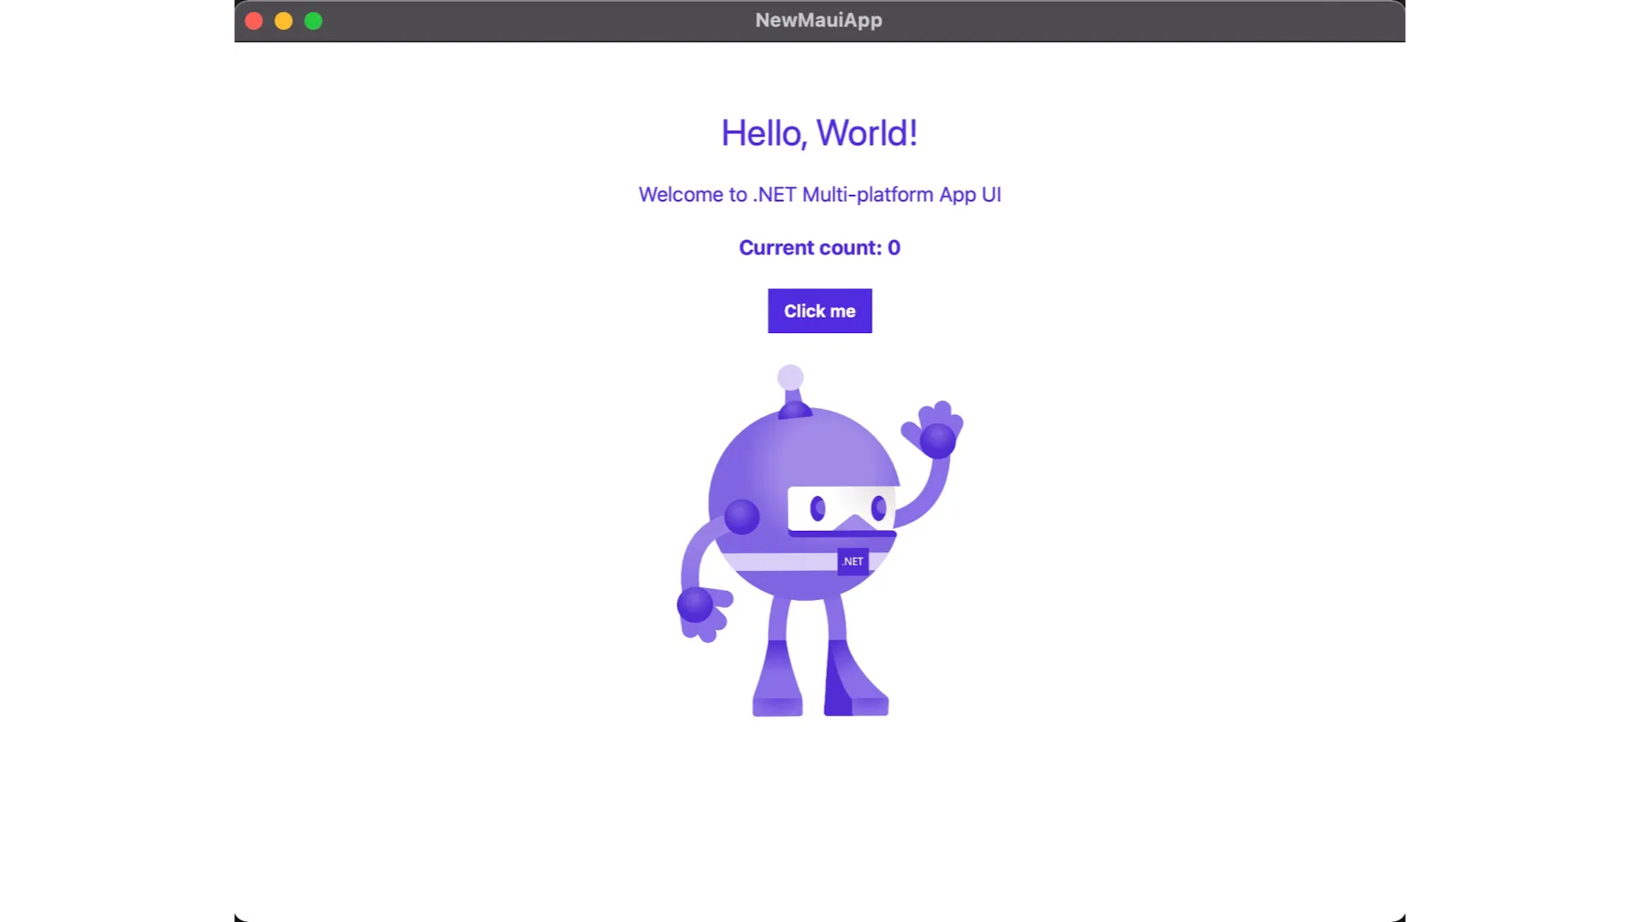This screenshot has height=922, width=1640.
Task: Click the robot's white visor with eyes
Action: pyautogui.click(x=841, y=509)
